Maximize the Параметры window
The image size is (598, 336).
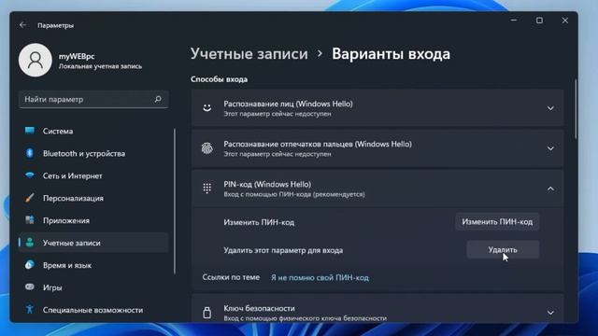point(539,21)
